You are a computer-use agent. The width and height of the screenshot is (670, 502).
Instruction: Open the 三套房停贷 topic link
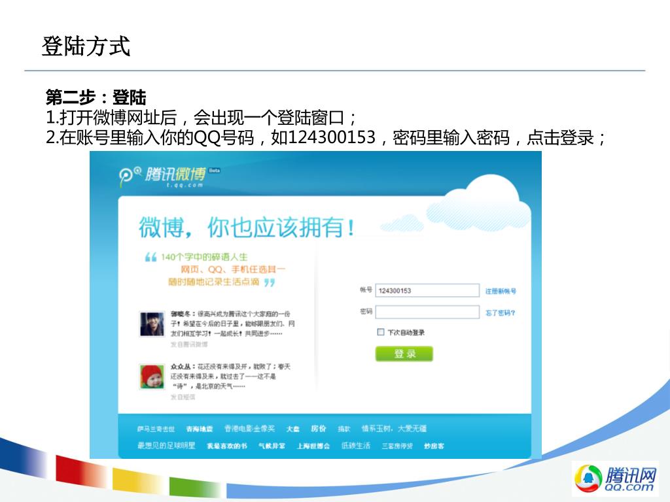click(x=397, y=446)
